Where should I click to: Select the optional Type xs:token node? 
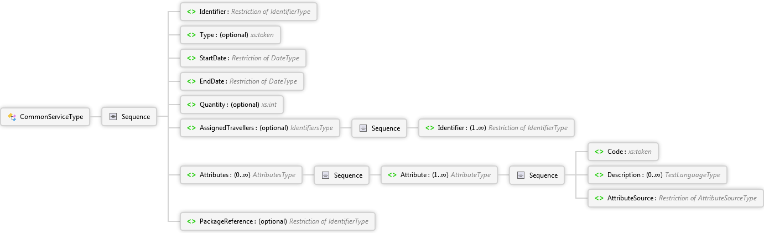[x=230, y=35]
